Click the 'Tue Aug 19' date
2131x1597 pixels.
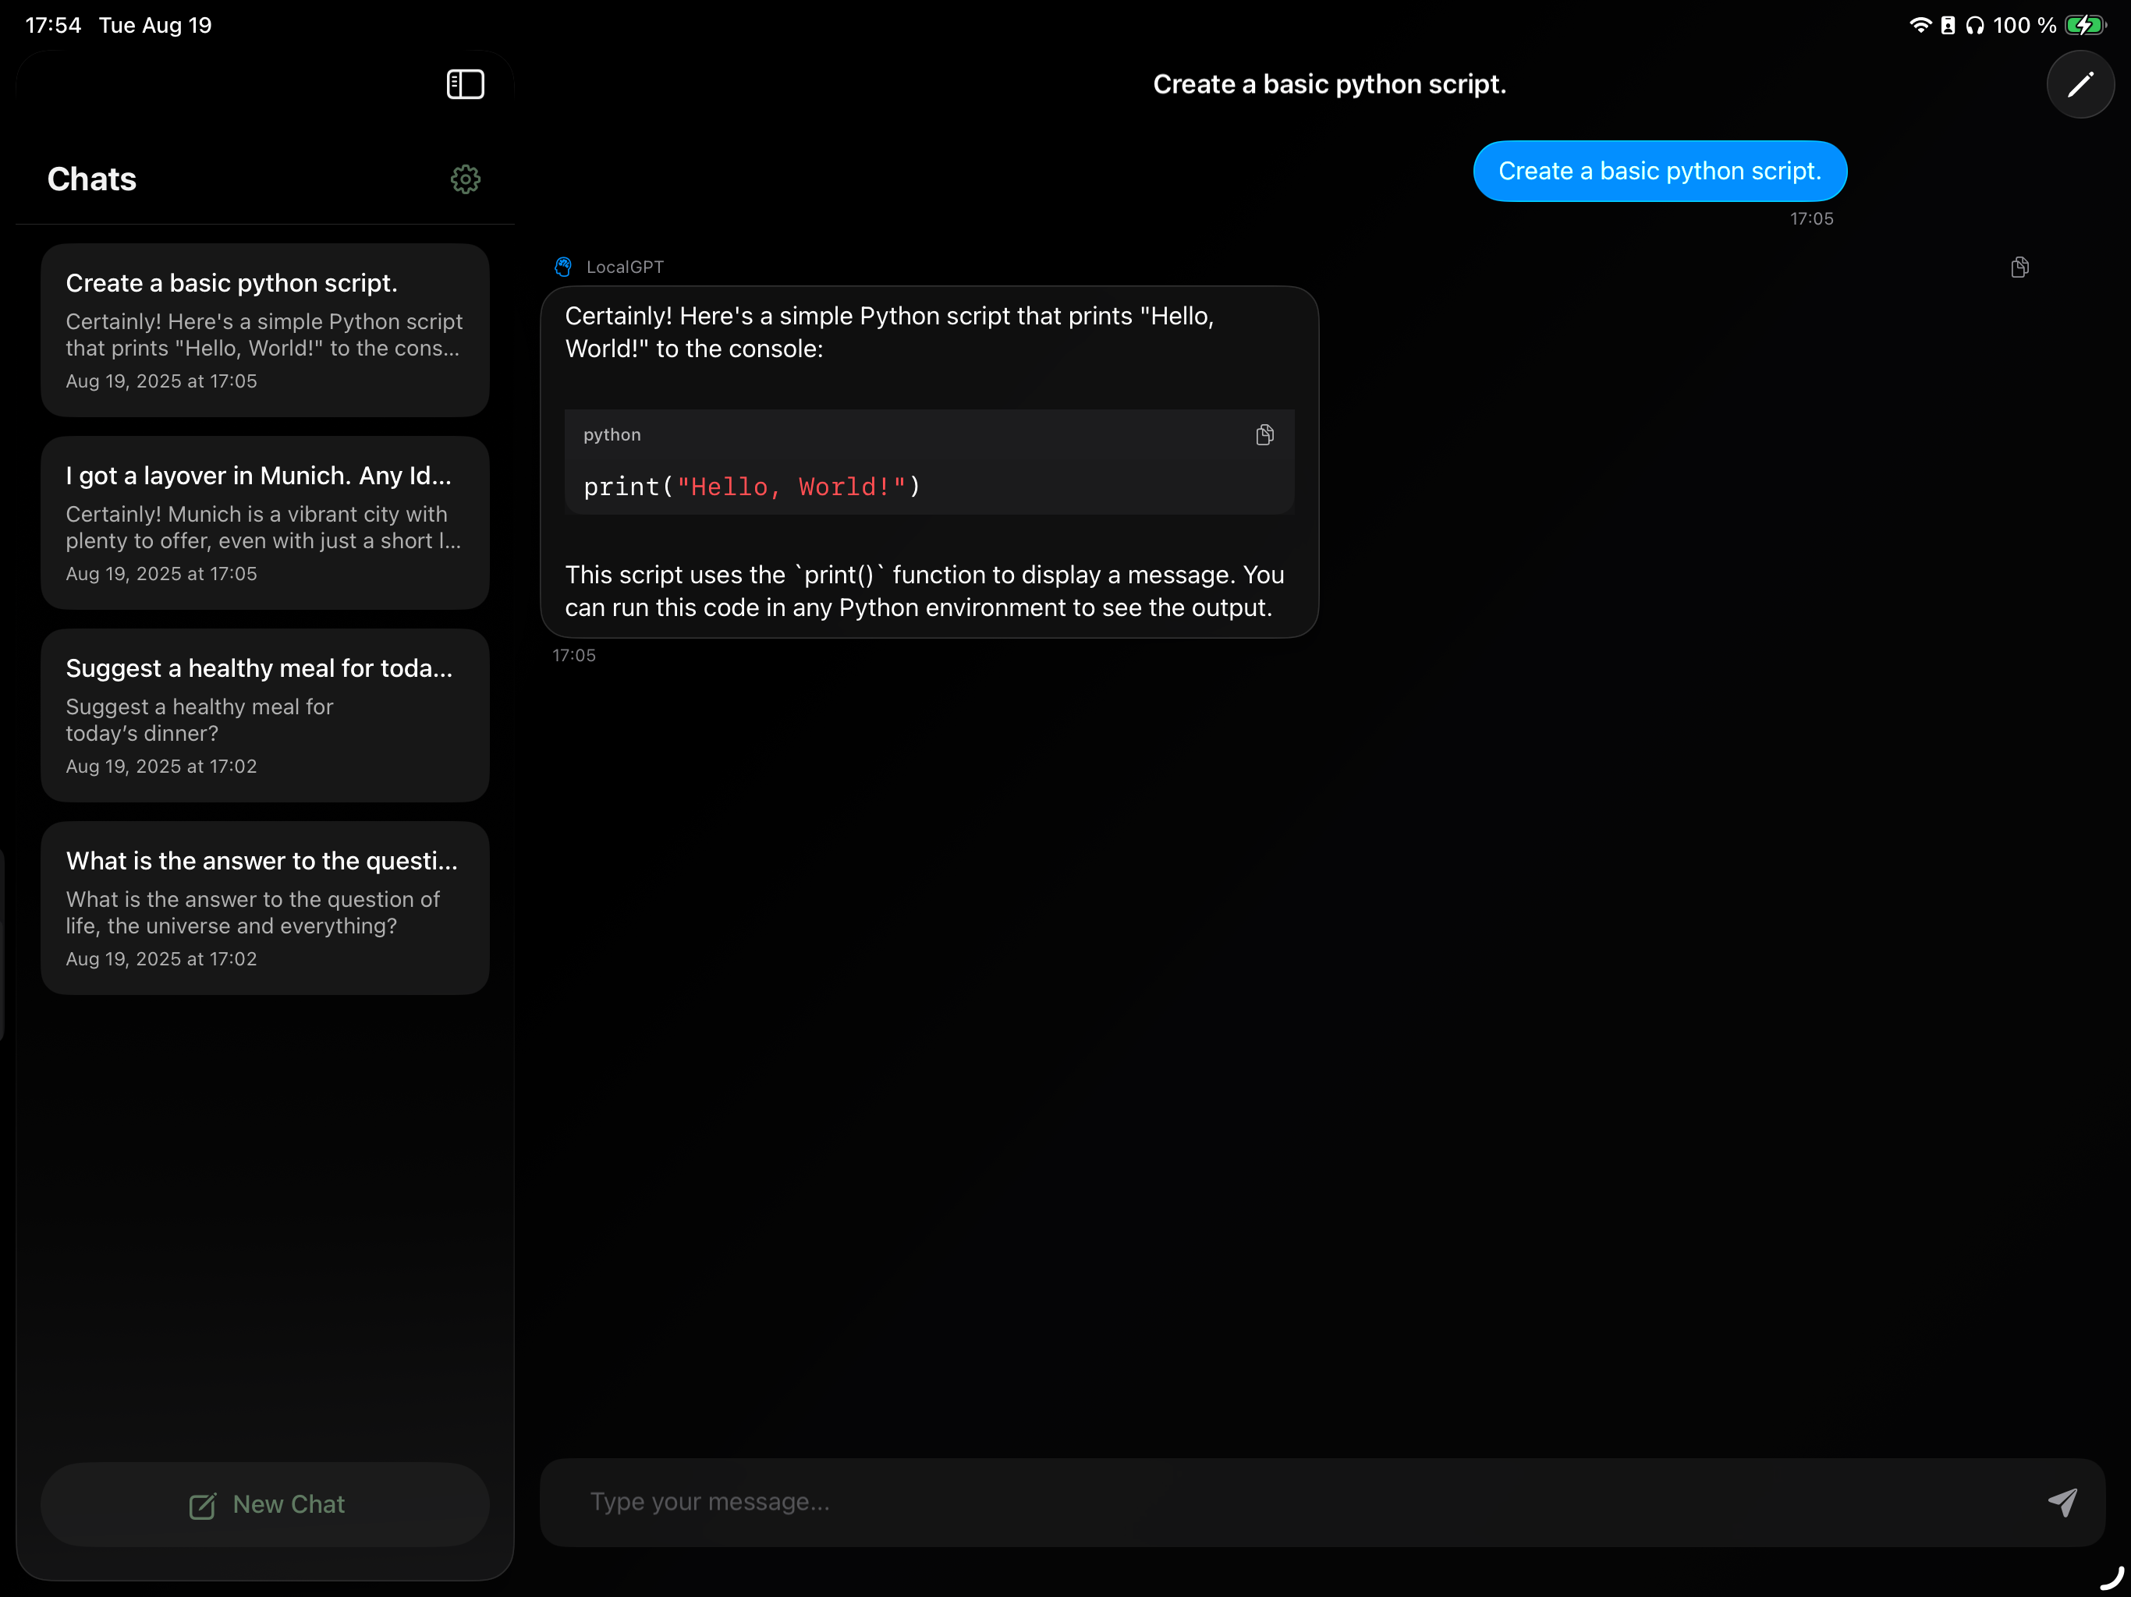(x=155, y=25)
